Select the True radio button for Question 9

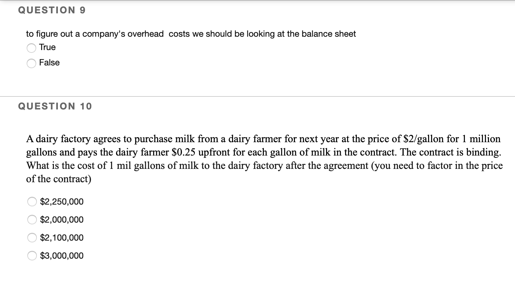(31, 48)
